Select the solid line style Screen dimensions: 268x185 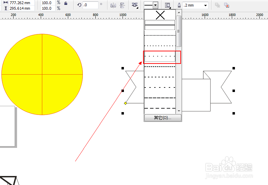pyautogui.click(x=160, y=25)
